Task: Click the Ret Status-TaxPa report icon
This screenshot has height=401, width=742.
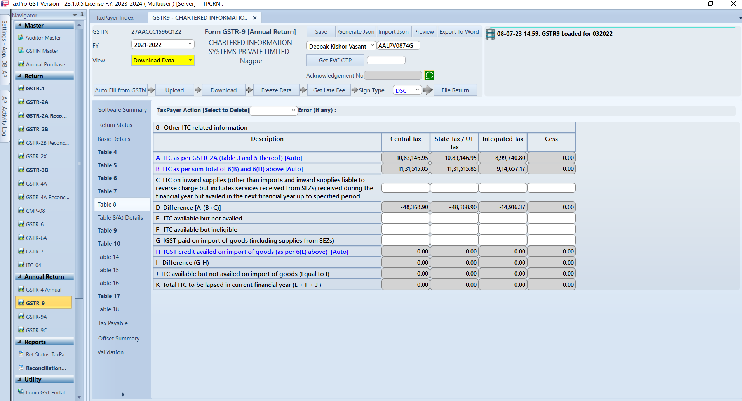Action: (x=21, y=354)
